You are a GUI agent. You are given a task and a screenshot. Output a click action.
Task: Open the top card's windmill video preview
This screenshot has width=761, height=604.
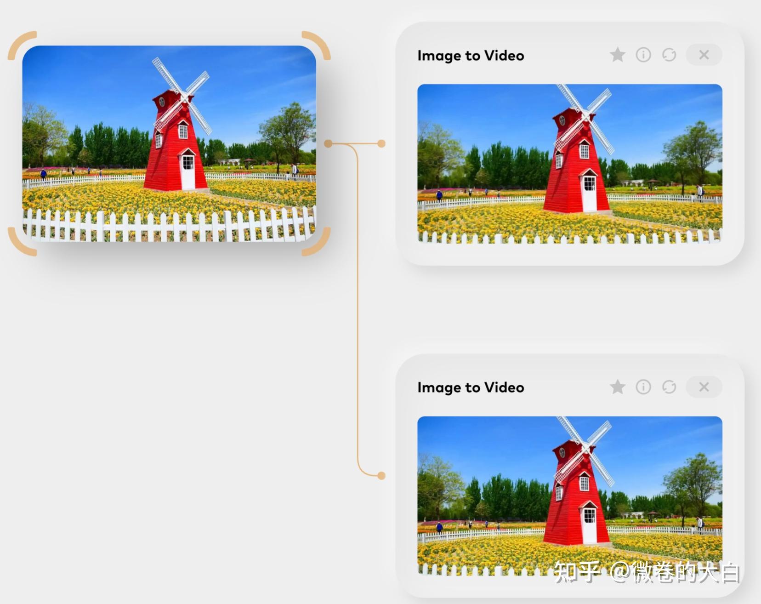[570, 164]
